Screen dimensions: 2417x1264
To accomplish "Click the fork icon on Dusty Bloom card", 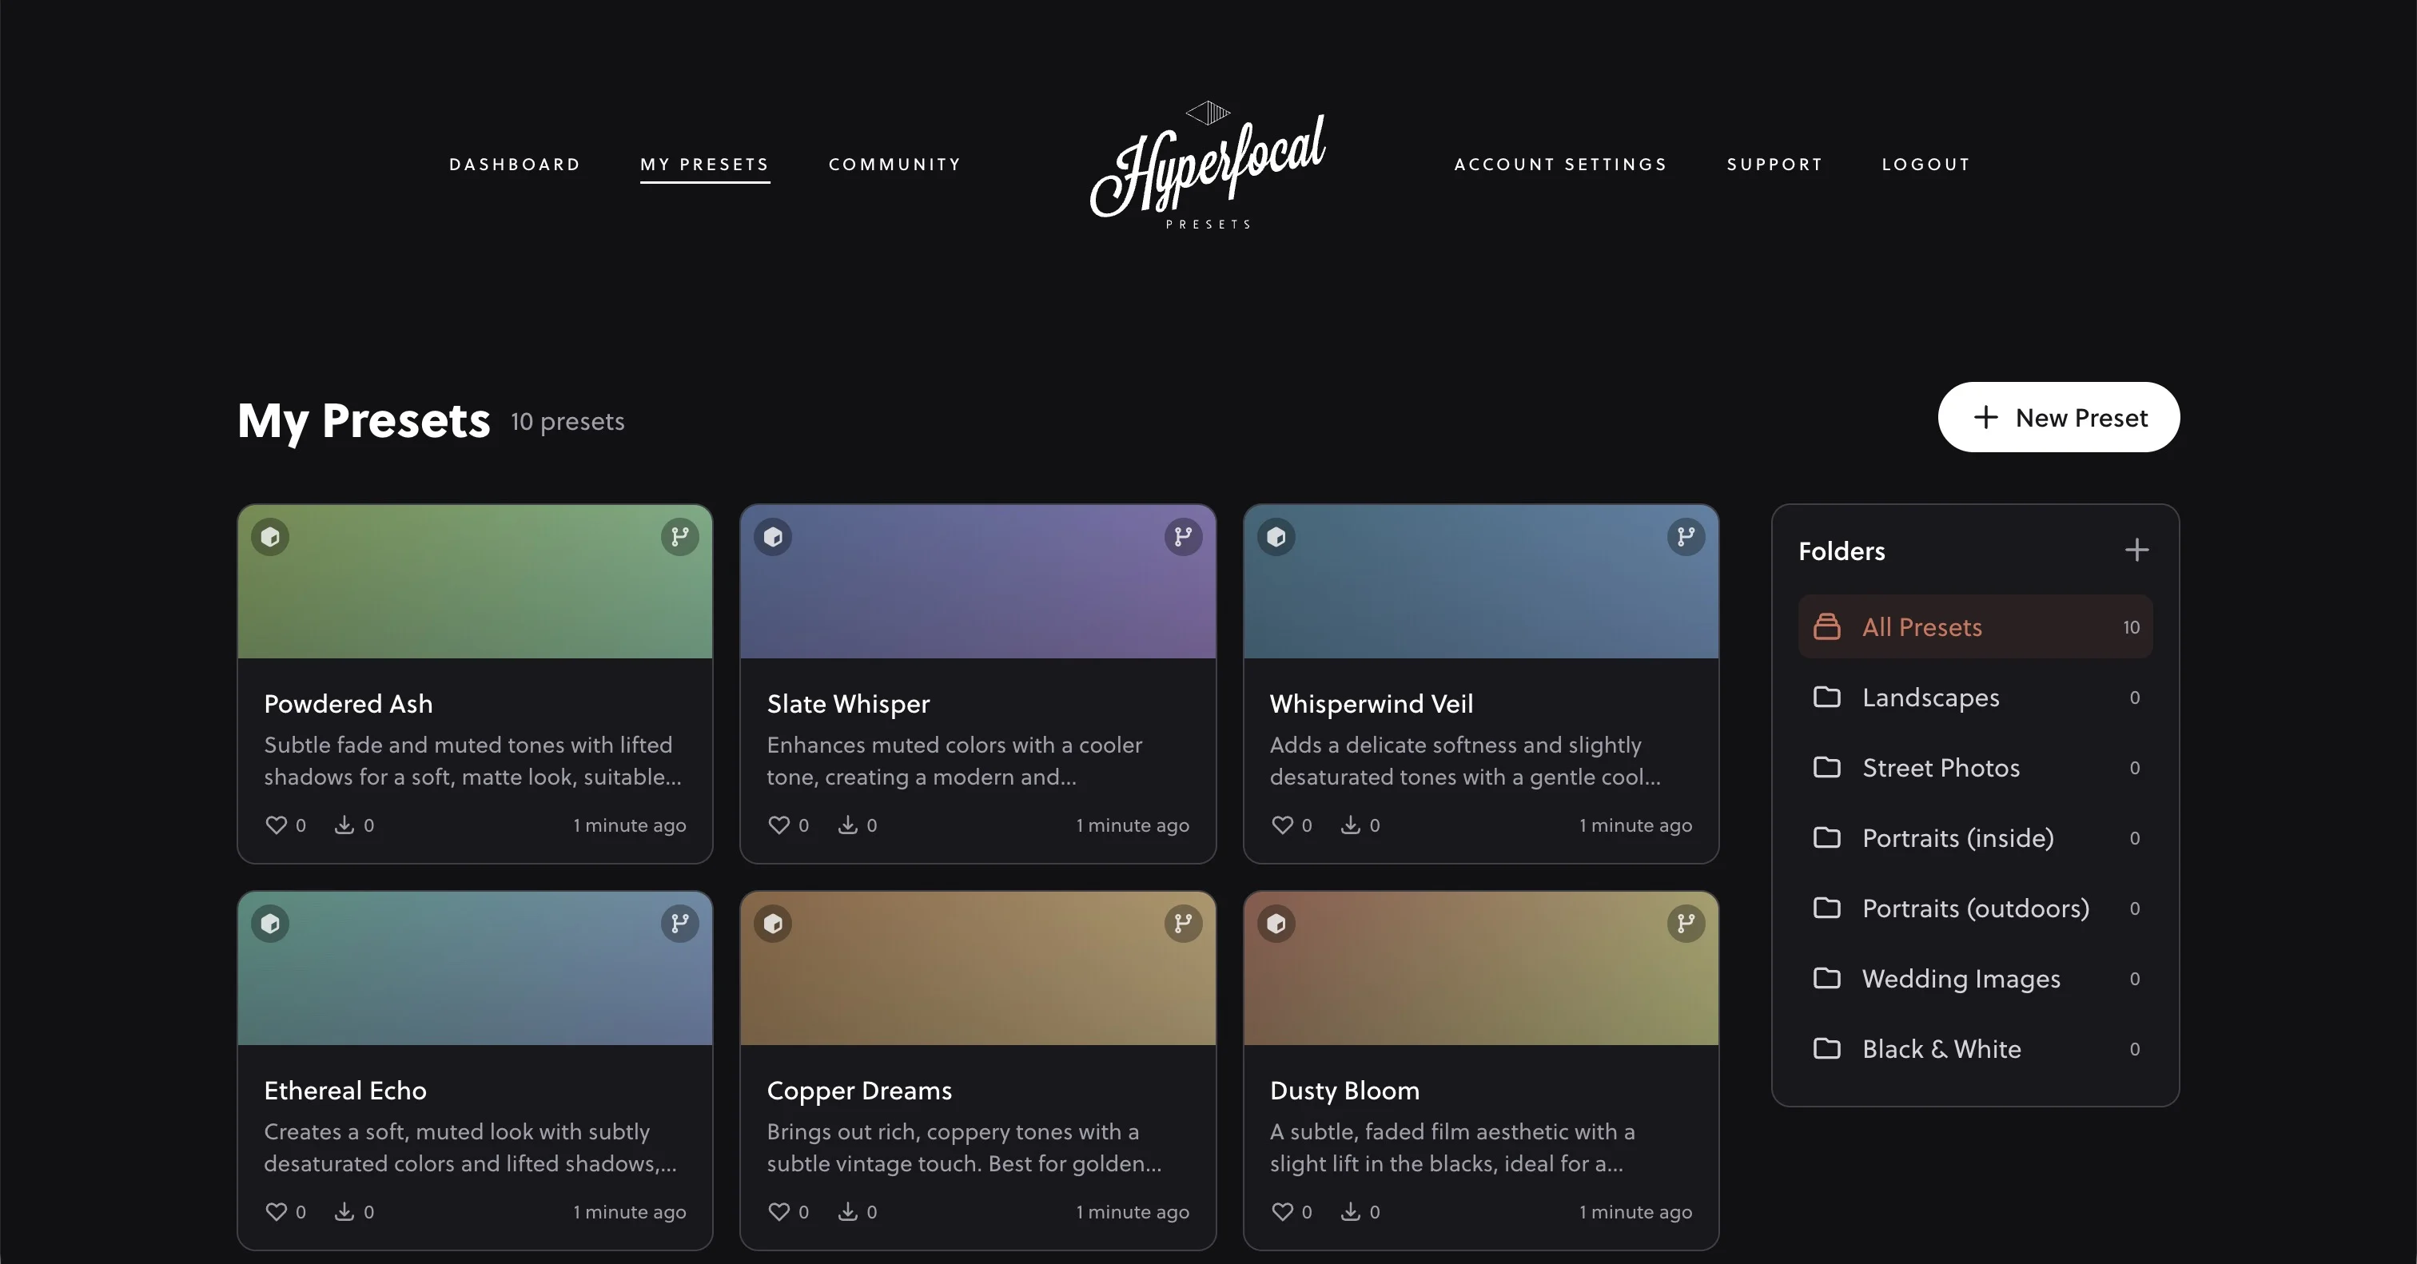I will (1686, 923).
